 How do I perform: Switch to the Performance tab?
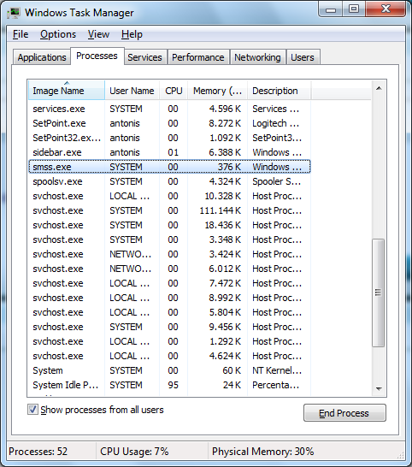[198, 57]
